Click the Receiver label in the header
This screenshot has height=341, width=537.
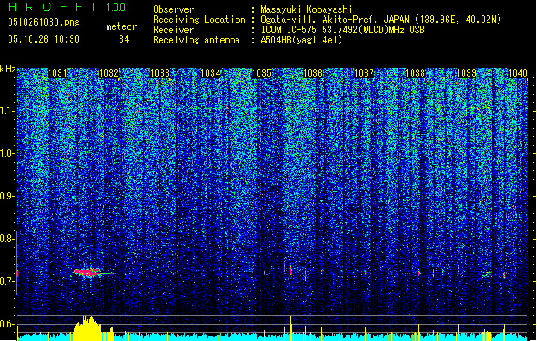[x=173, y=30]
